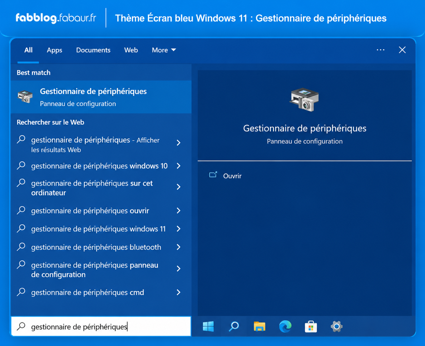Click the large Gestionnaire de périphériques preview icon
Screen dimensions: 425x346
coord(304,100)
